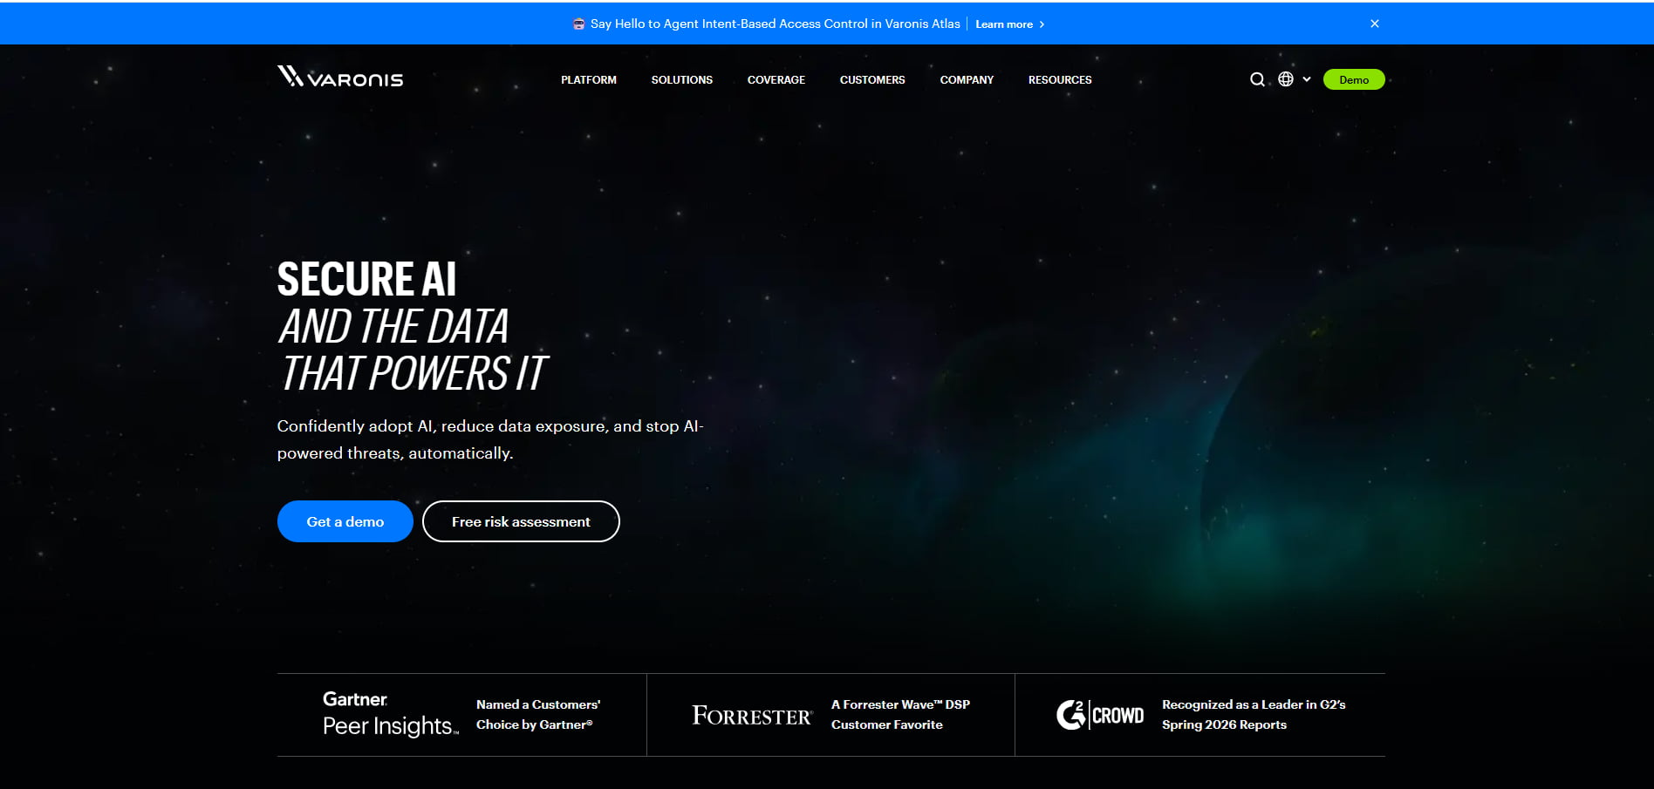Open the Company menu

tap(967, 79)
